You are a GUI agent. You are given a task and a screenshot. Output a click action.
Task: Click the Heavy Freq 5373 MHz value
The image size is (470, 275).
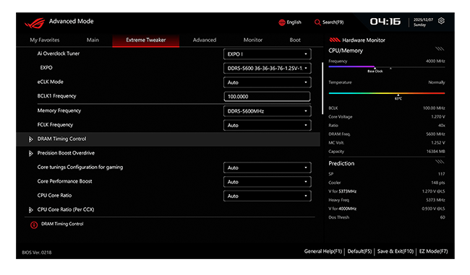[x=435, y=200]
